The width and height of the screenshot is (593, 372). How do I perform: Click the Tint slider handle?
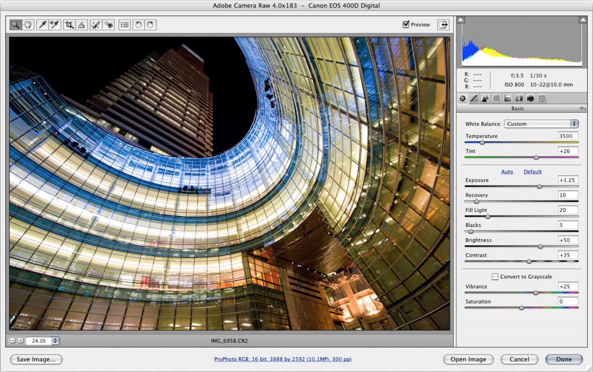click(x=536, y=157)
